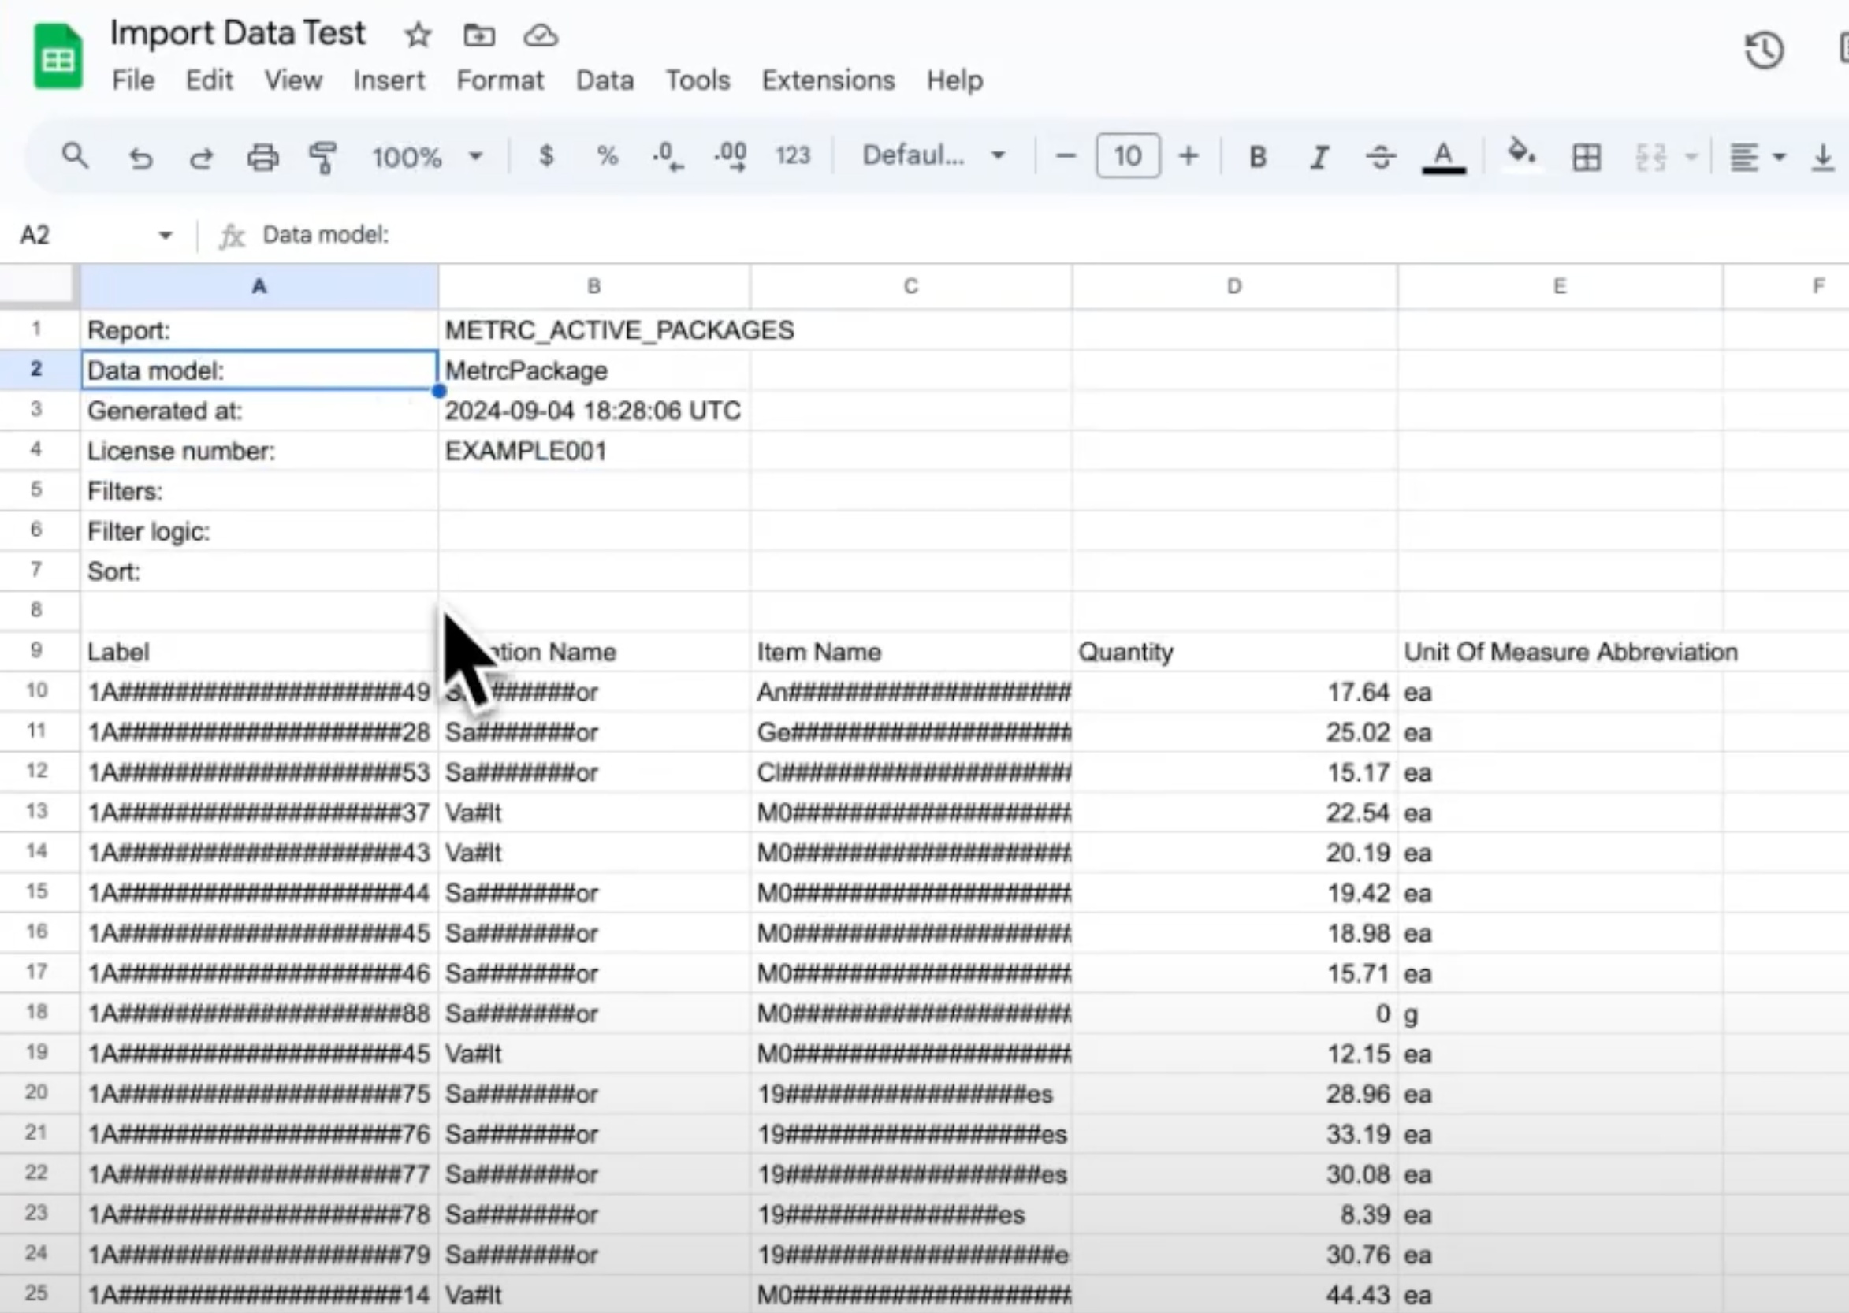Star the Import Data Test document
This screenshot has height=1313, width=1849.
(x=418, y=35)
